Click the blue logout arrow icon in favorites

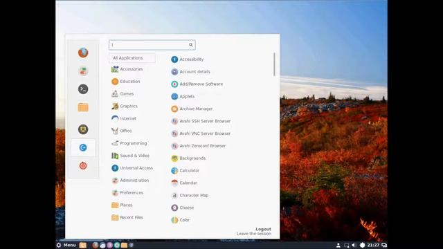83,147
